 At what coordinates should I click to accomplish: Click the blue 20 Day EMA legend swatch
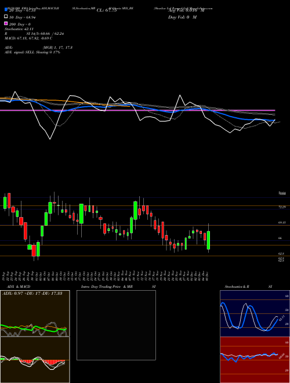(6, 10)
